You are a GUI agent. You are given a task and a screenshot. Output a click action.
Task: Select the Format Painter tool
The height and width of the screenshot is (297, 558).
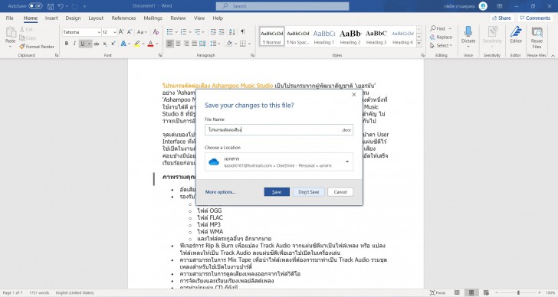click(37, 47)
